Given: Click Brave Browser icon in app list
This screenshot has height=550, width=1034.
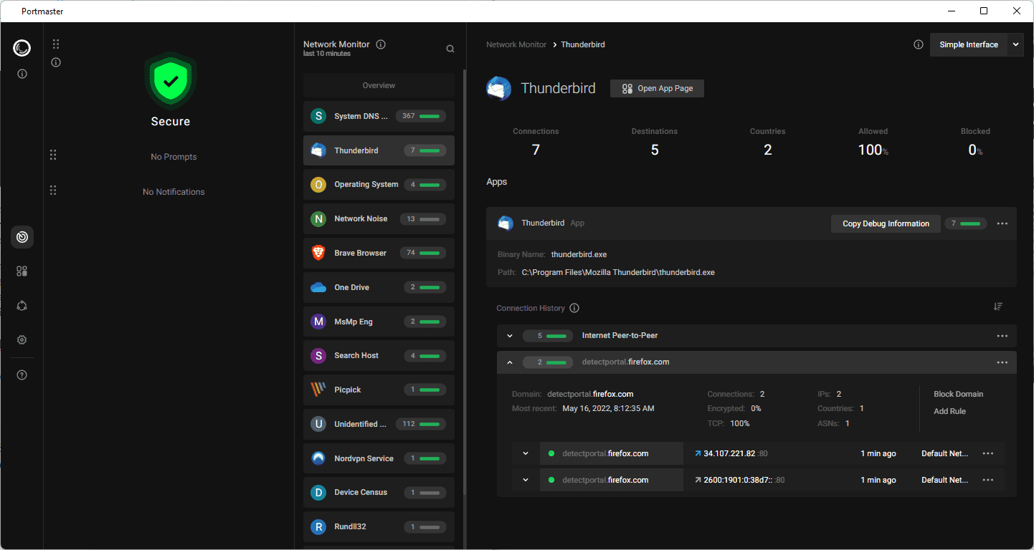Looking at the screenshot, I should [318, 253].
